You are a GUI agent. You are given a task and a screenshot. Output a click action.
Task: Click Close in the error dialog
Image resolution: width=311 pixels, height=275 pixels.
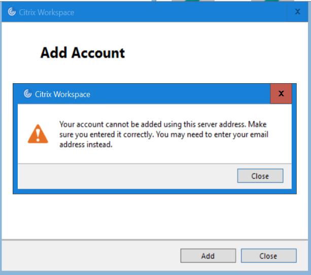coord(260,176)
